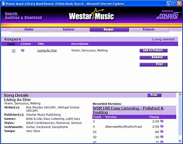Click the Keepers Print button

tap(153, 64)
